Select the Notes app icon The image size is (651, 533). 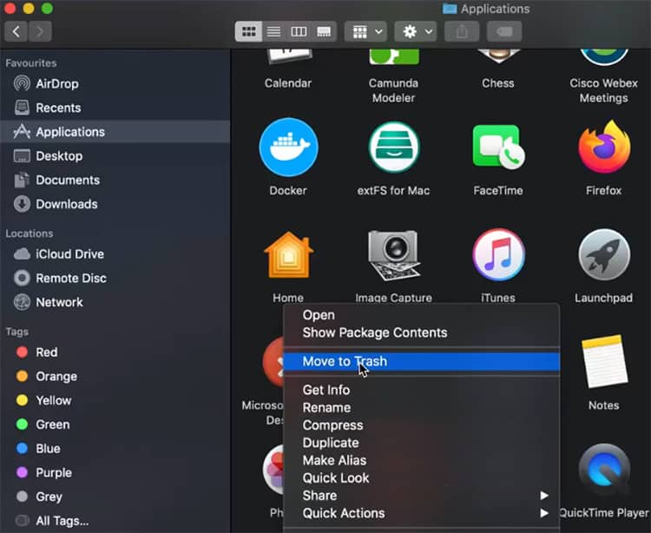604,361
